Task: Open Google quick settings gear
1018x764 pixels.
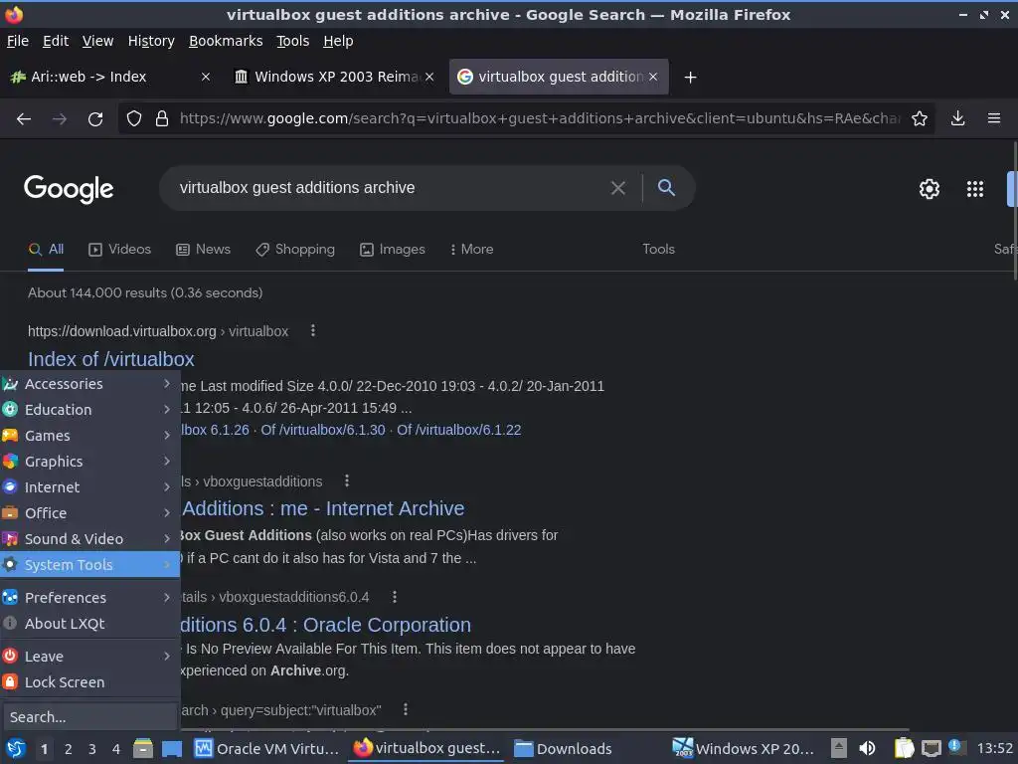Action: click(x=930, y=189)
